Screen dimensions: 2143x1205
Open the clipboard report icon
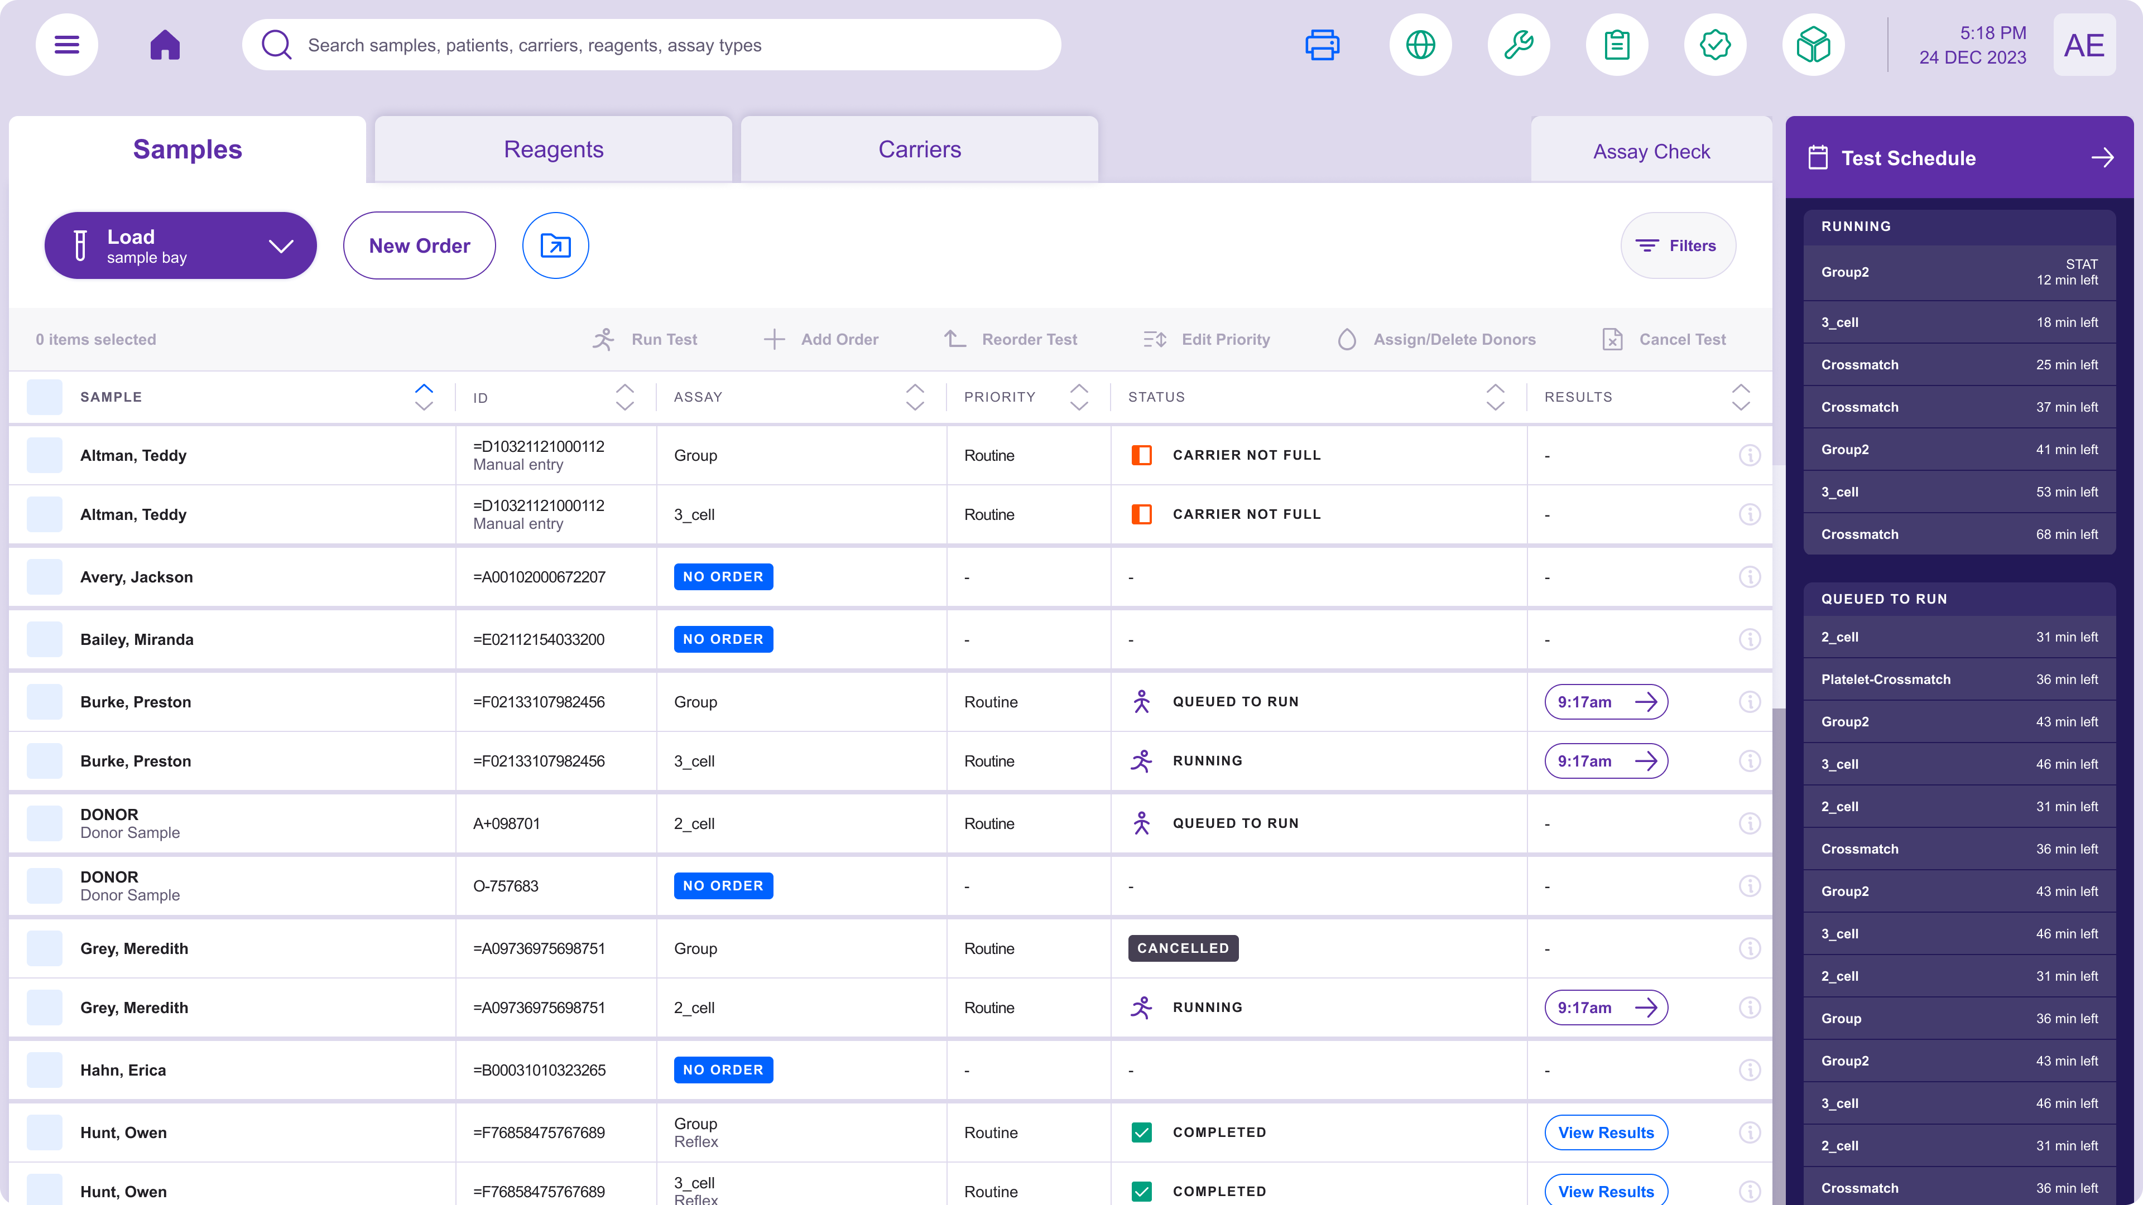(x=1616, y=45)
